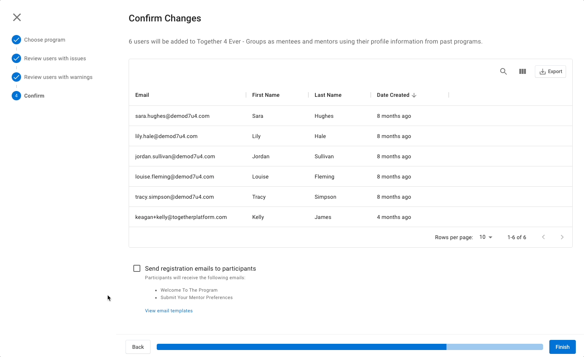
Task: Click the Finish button
Action: click(562, 347)
